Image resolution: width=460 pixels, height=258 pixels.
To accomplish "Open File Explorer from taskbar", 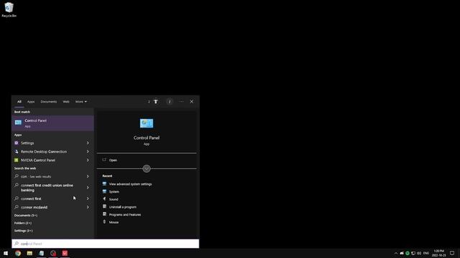I will tap(29, 253).
